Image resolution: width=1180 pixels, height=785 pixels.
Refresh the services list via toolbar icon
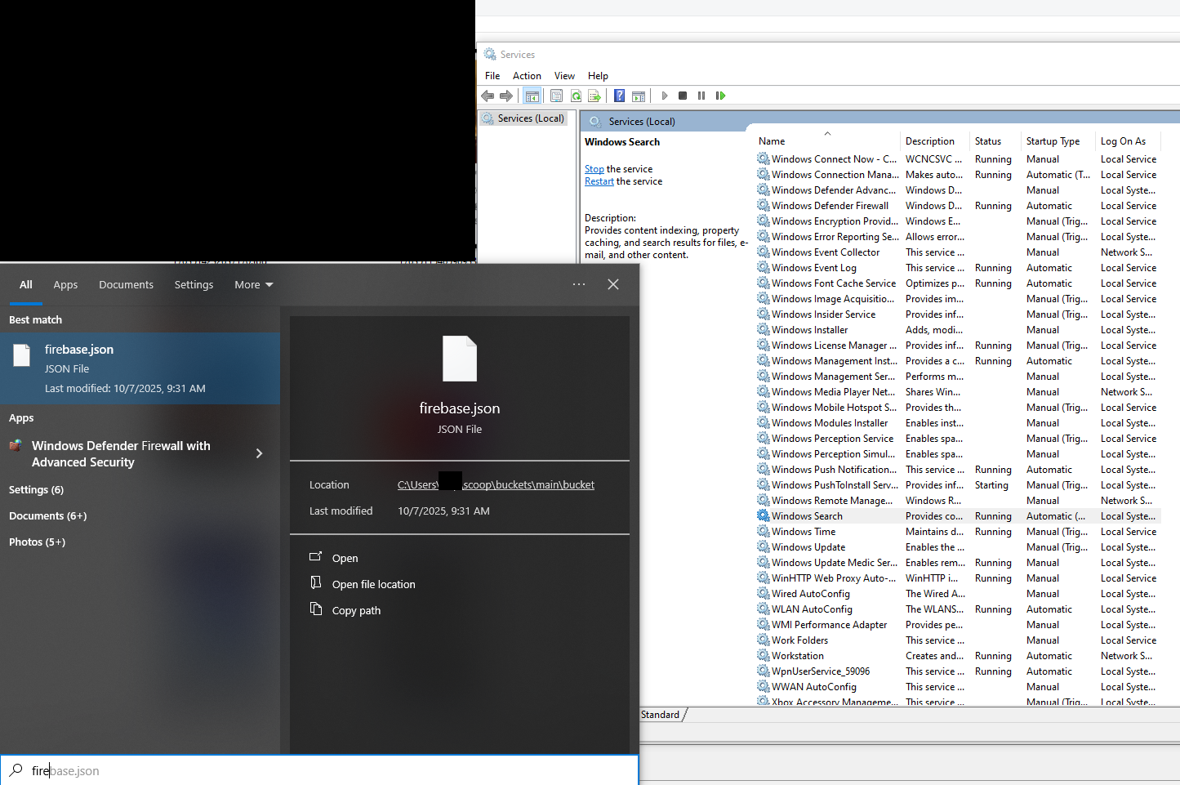click(576, 96)
